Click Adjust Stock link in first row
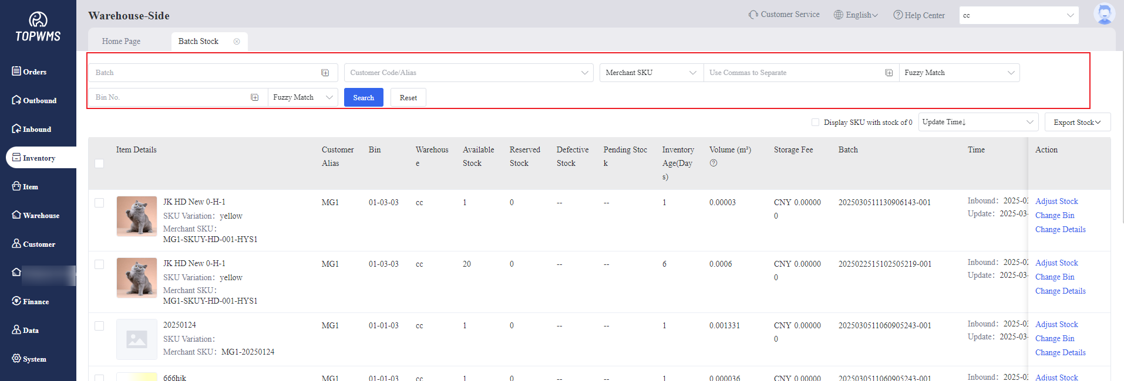 coord(1056,201)
